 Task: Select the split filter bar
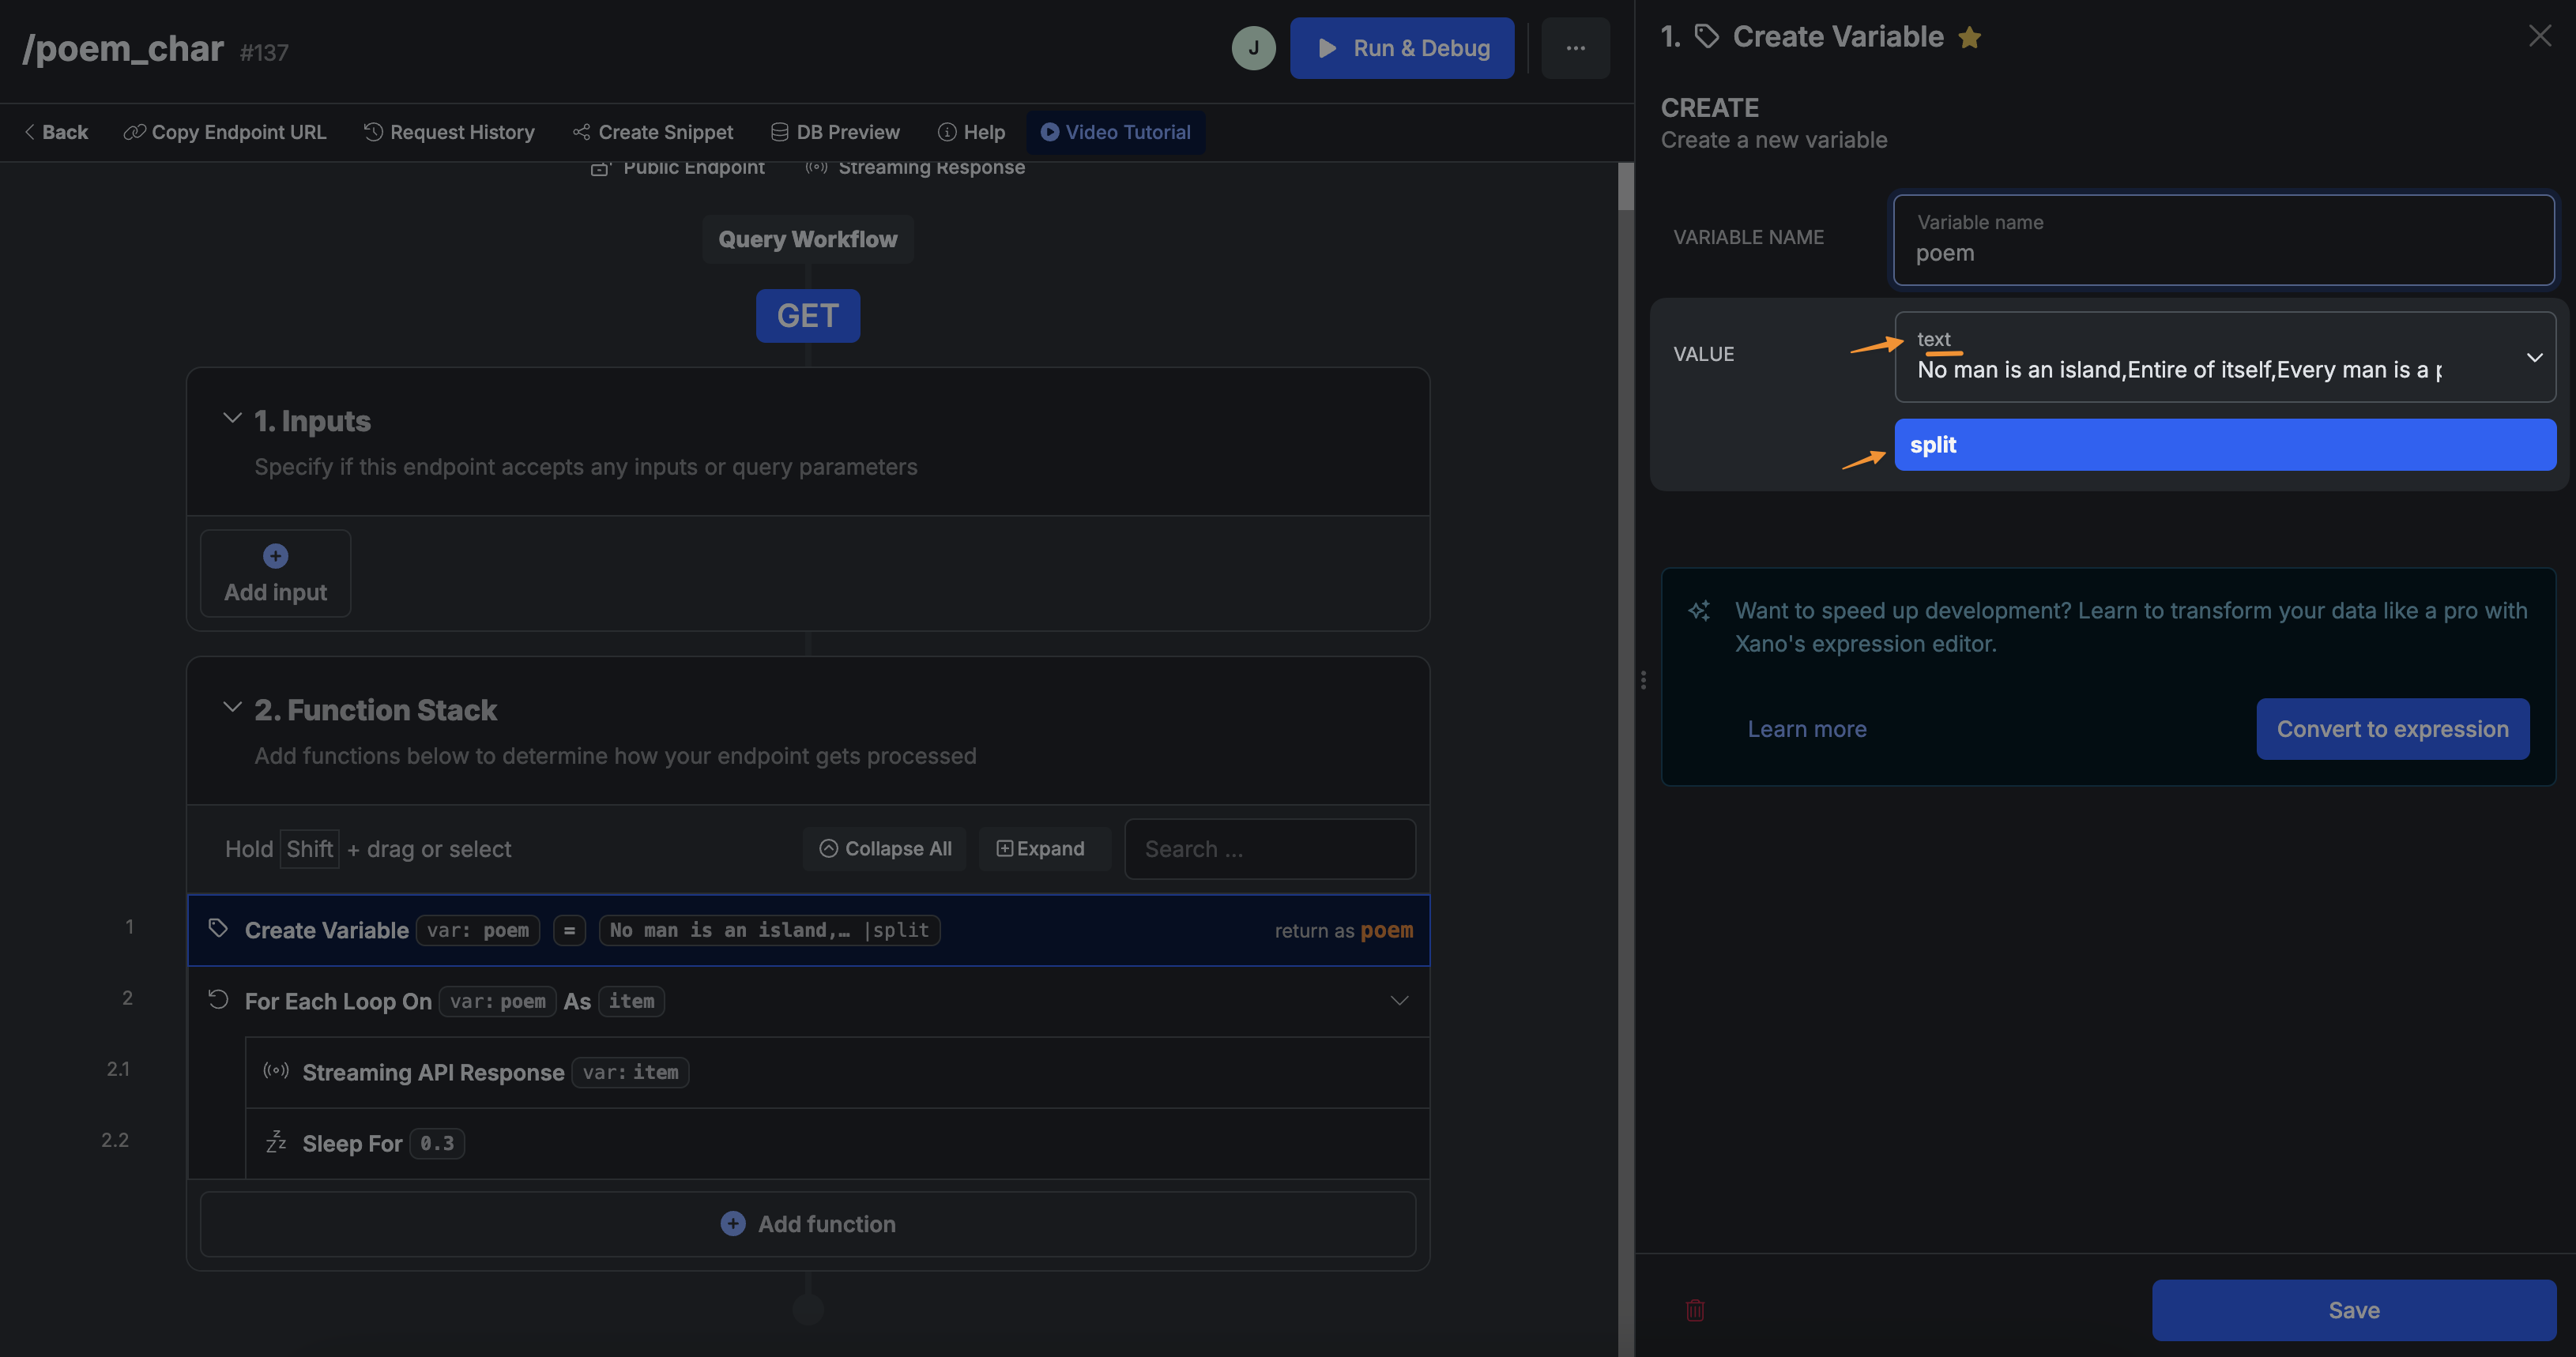[x=2224, y=445]
